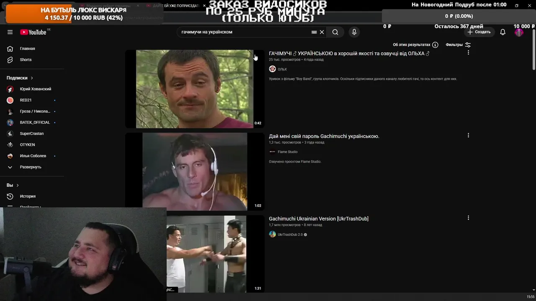Open title Дай мені свій пароль Gachimuchi

pyautogui.click(x=324, y=136)
